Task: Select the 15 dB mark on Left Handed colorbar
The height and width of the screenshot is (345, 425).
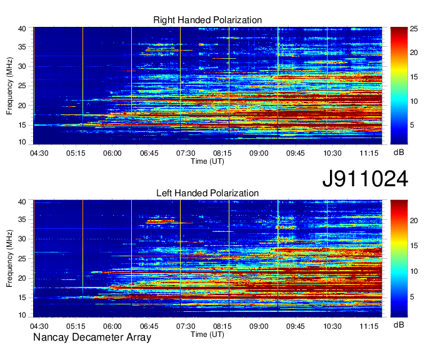Action: (414, 246)
